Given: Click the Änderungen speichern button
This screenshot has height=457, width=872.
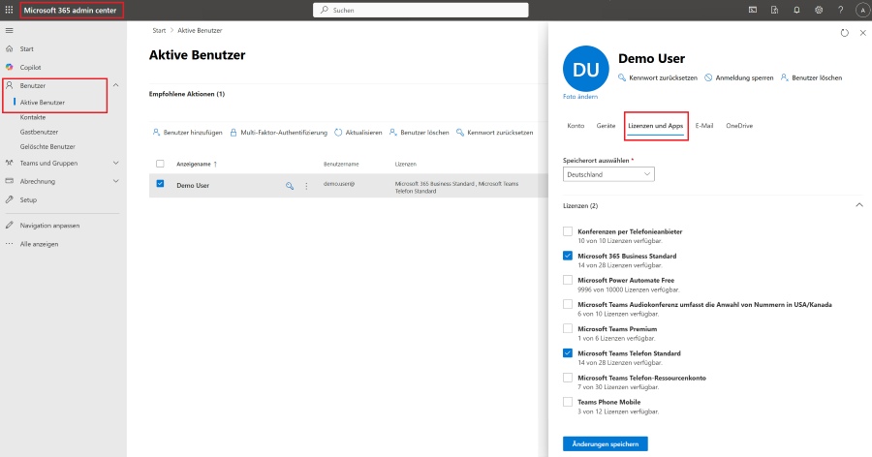Looking at the screenshot, I should point(605,443).
